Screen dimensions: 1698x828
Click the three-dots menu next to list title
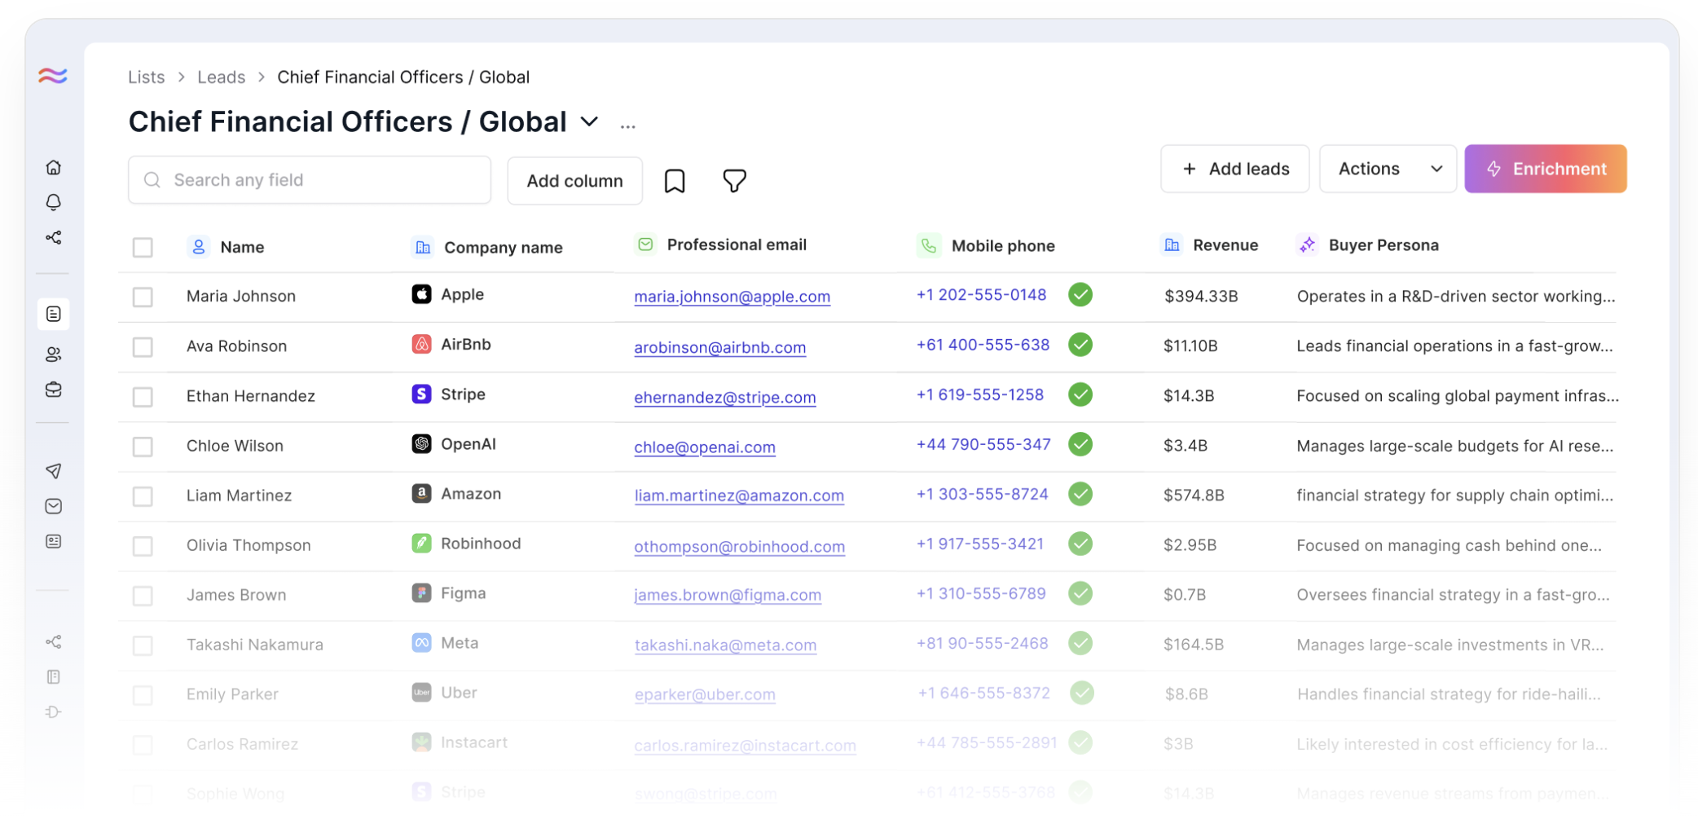(627, 126)
